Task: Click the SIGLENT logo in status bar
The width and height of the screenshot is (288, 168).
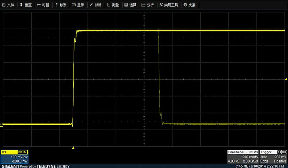Action: [10, 166]
